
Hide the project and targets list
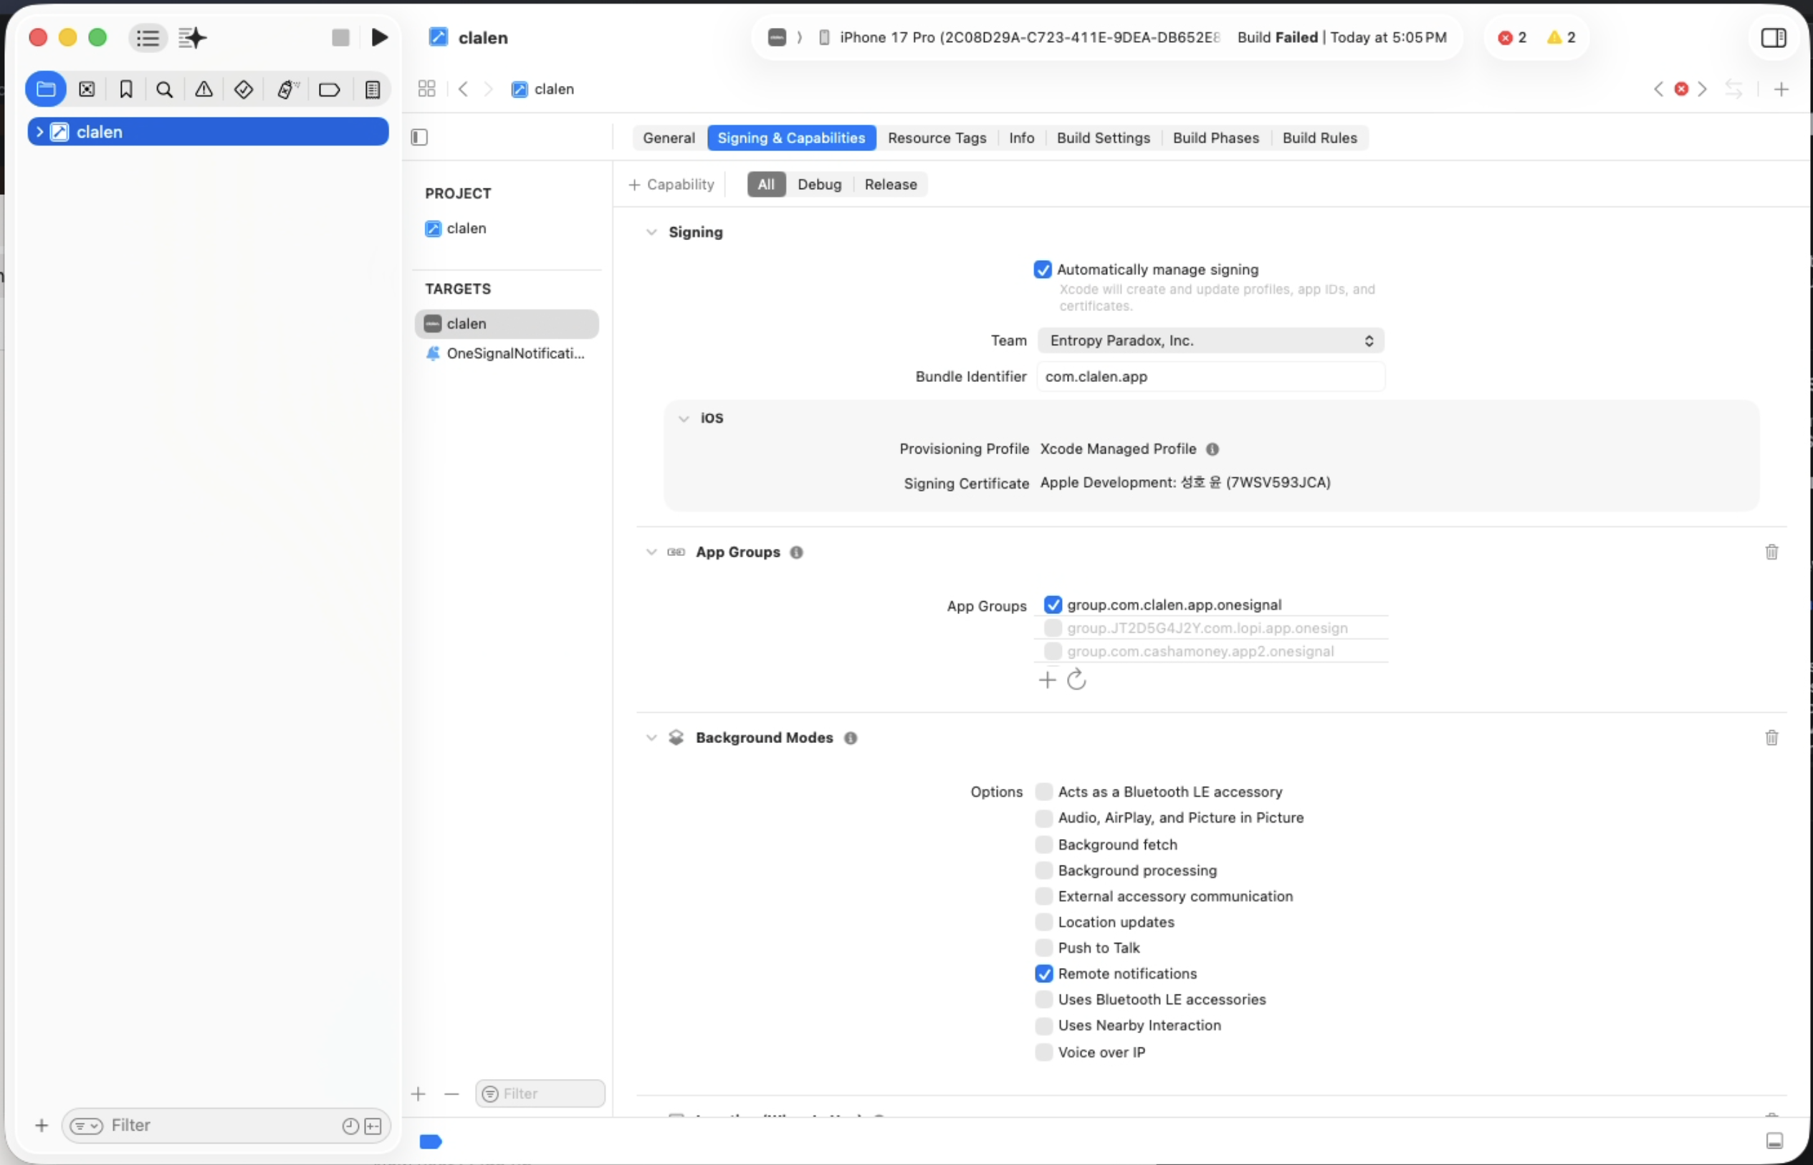[x=419, y=137]
